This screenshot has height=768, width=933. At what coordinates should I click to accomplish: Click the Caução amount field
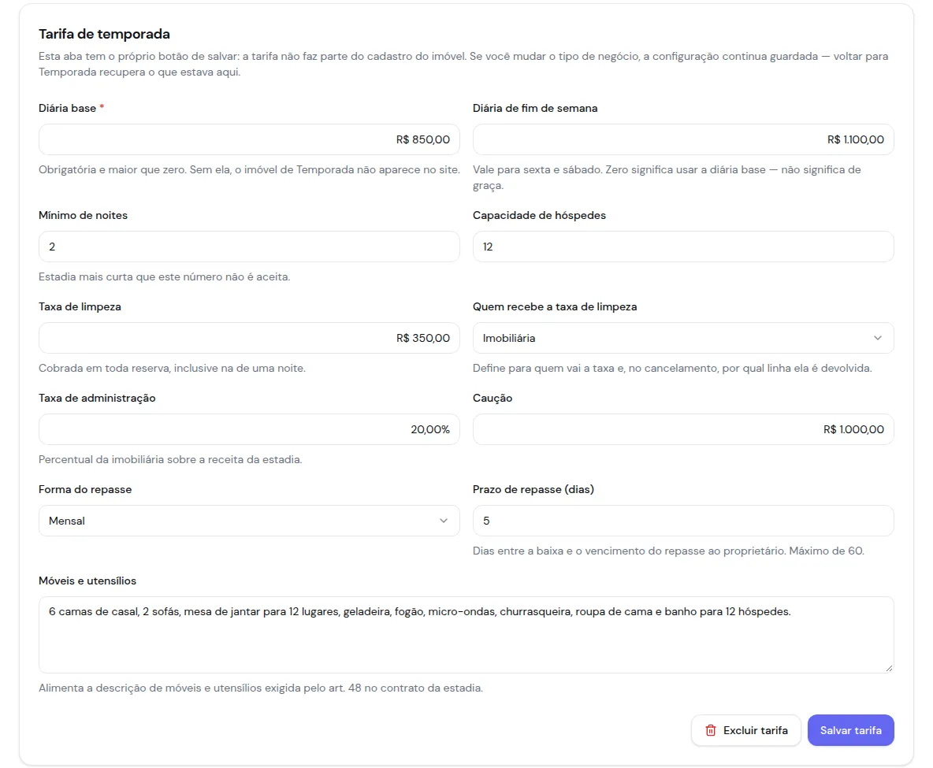(683, 429)
